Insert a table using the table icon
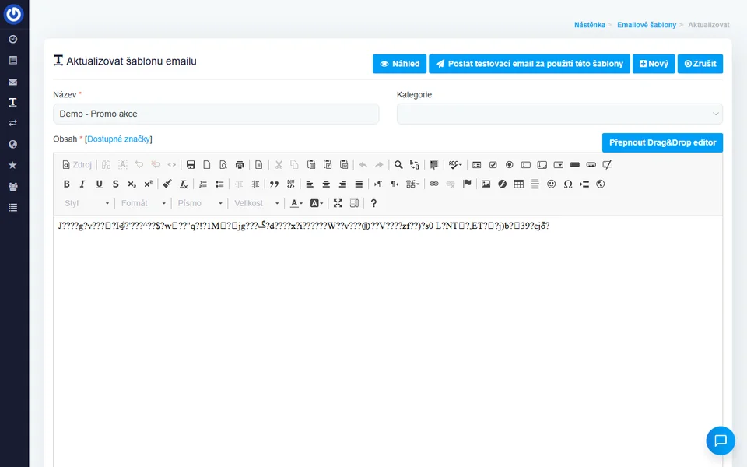Image resolution: width=747 pixels, height=467 pixels. [x=519, y=184]
